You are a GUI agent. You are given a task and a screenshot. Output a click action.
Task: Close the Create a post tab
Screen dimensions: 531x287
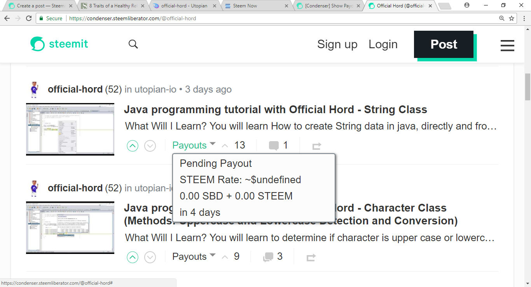click(71, 6)
